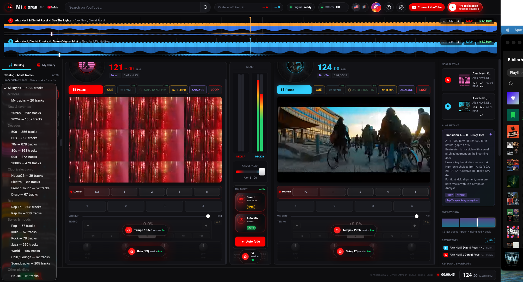Export set history as MD
This screenshot has height=282, width=523.
(x=490, y=240)
